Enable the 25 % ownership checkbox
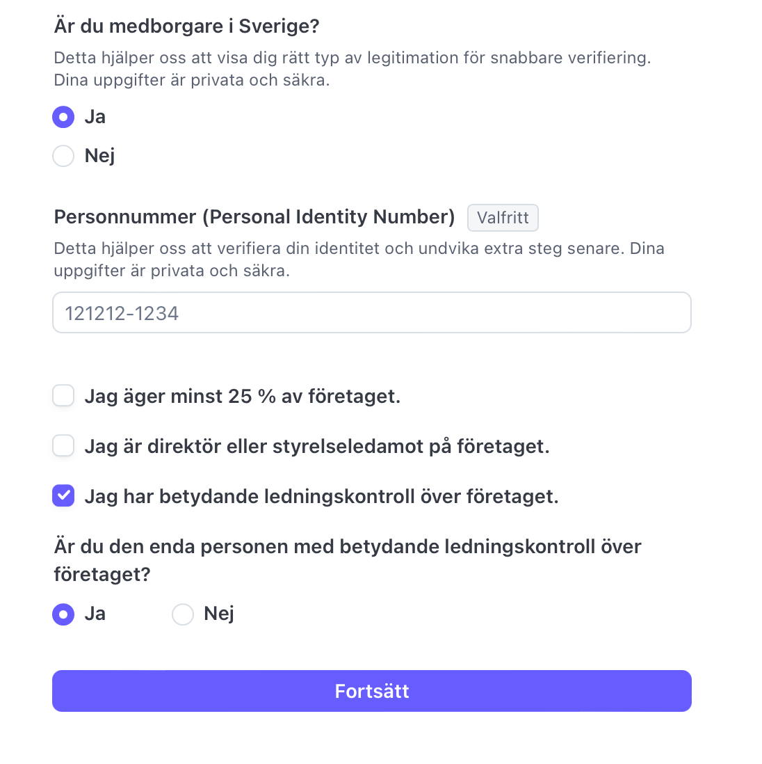The height and width of the screenshot is (764, 762). 63,396
